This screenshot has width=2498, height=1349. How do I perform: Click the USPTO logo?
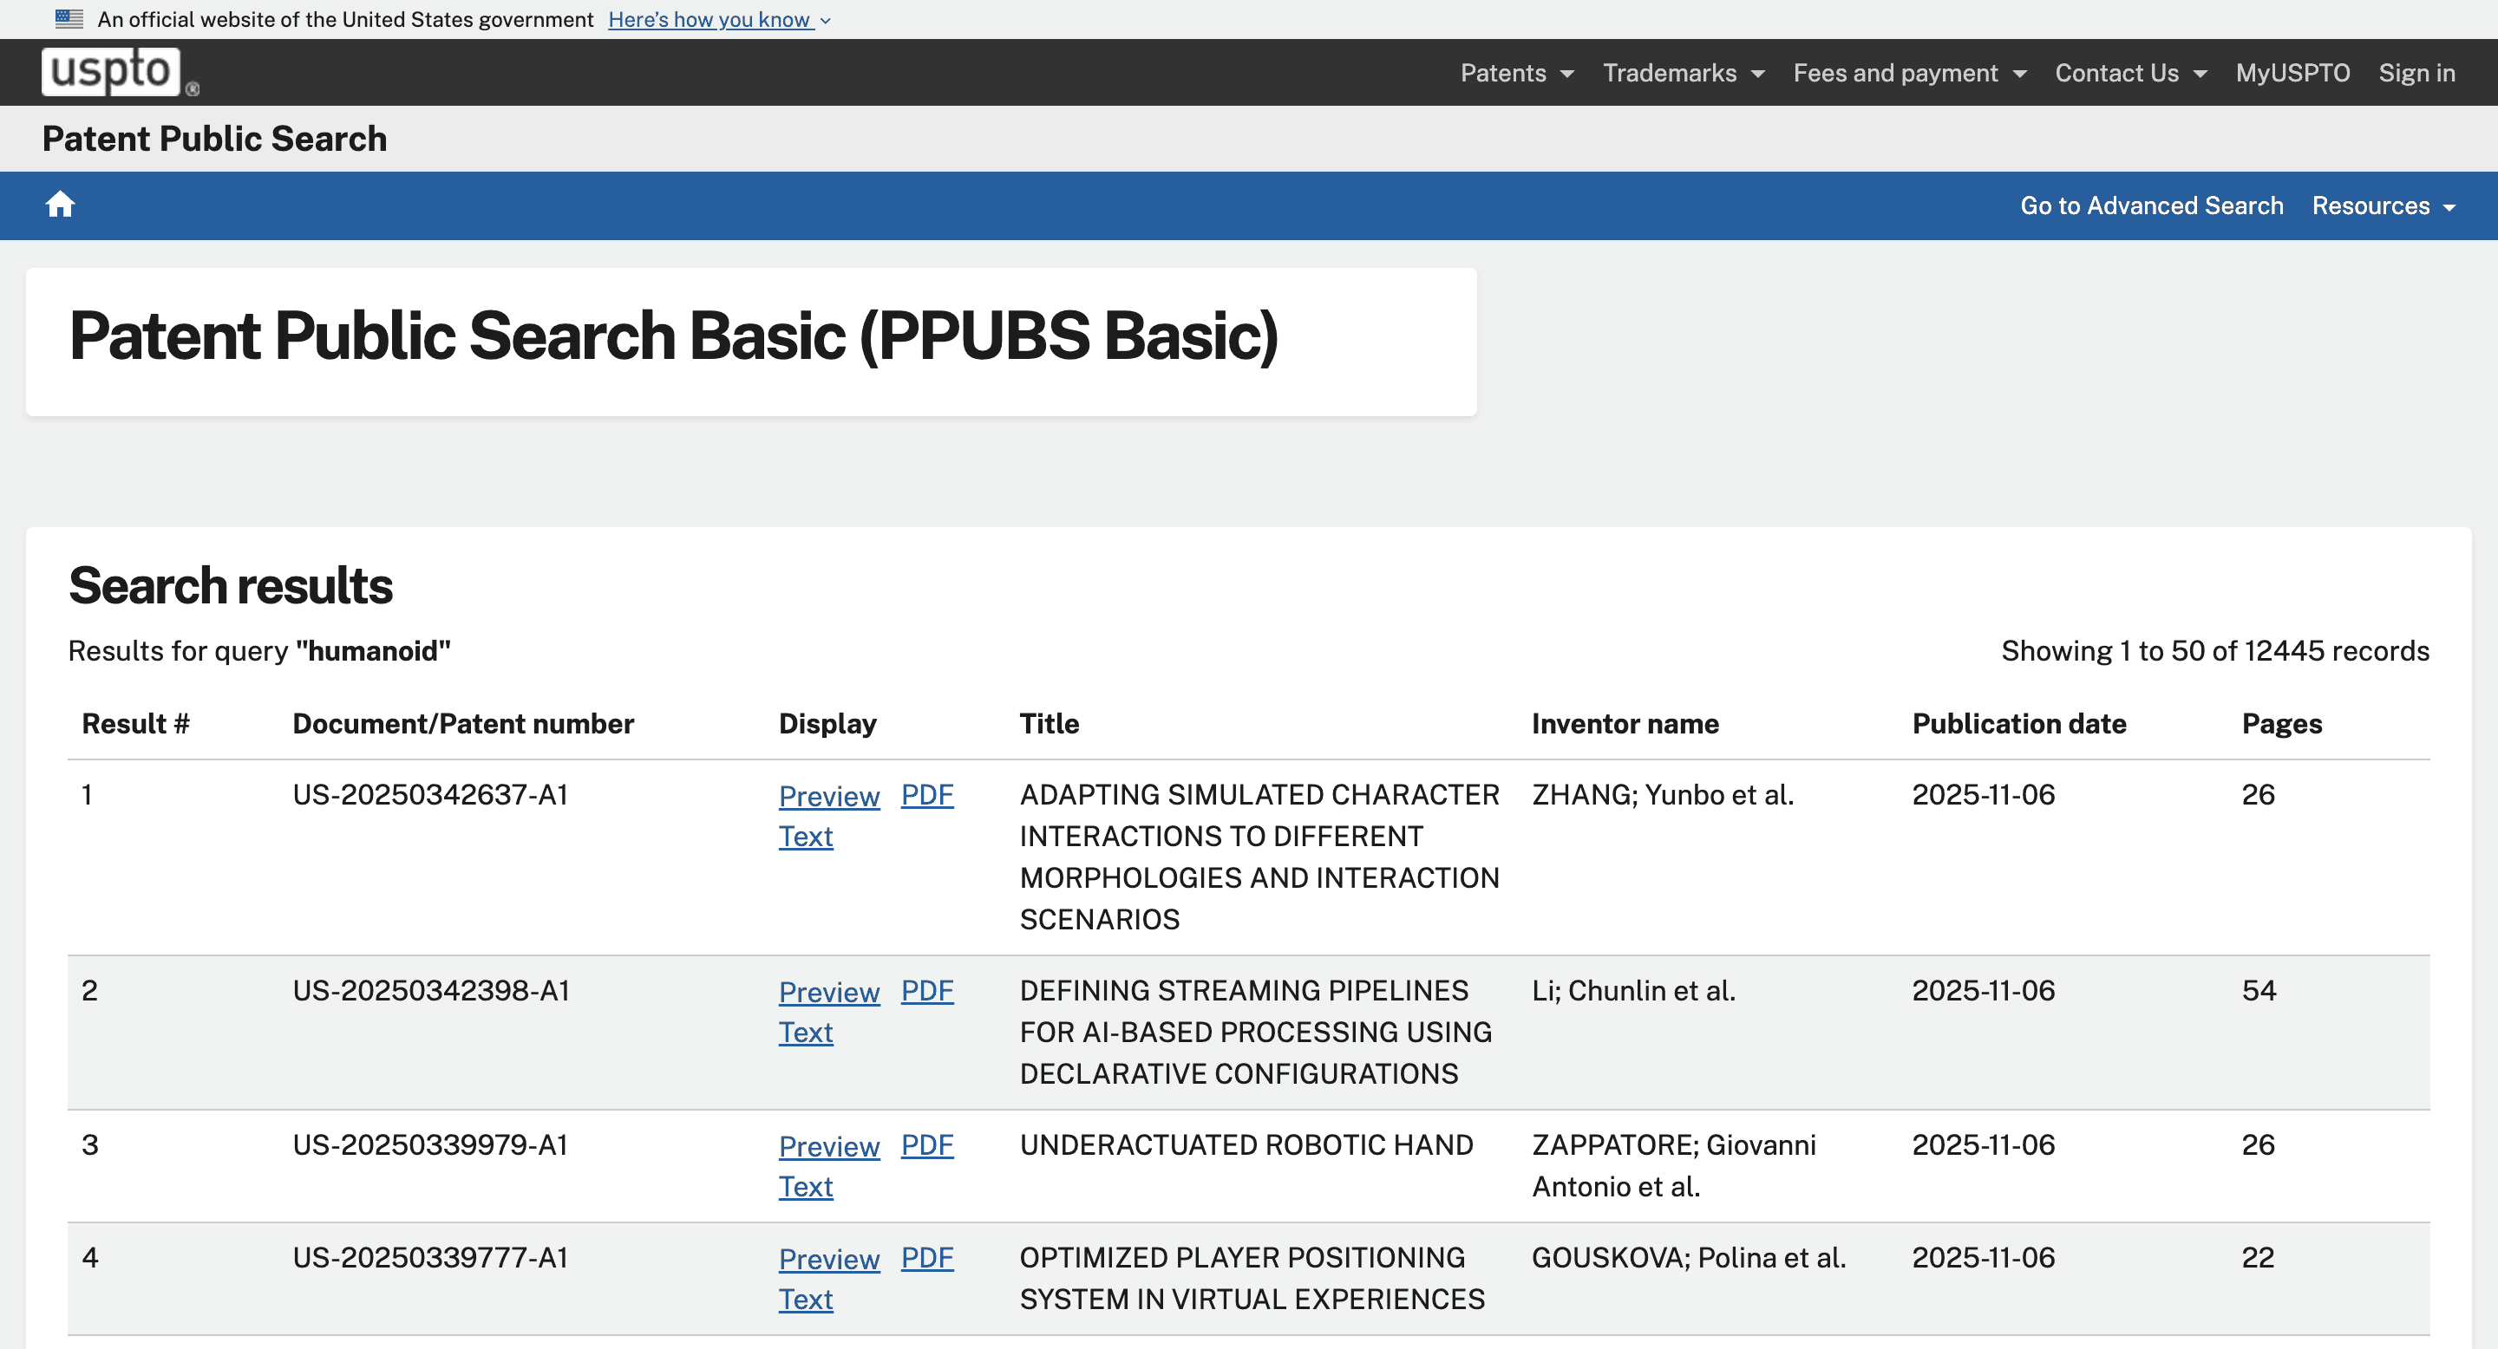[x=114, y=71]
